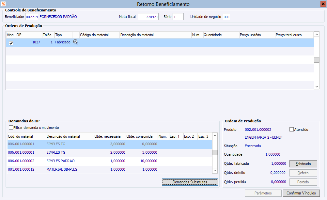Viewport: 327px width, 200px height.
Task: Focus the Série input field
Action: click(178, 17)
